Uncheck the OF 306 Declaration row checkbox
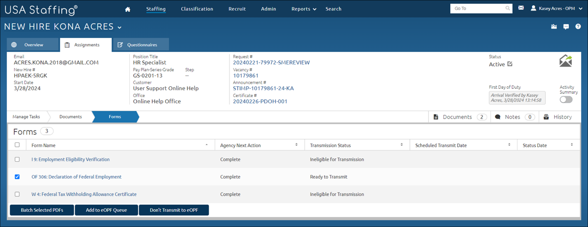Screen dimensions: 588x227 pos(17,177)
